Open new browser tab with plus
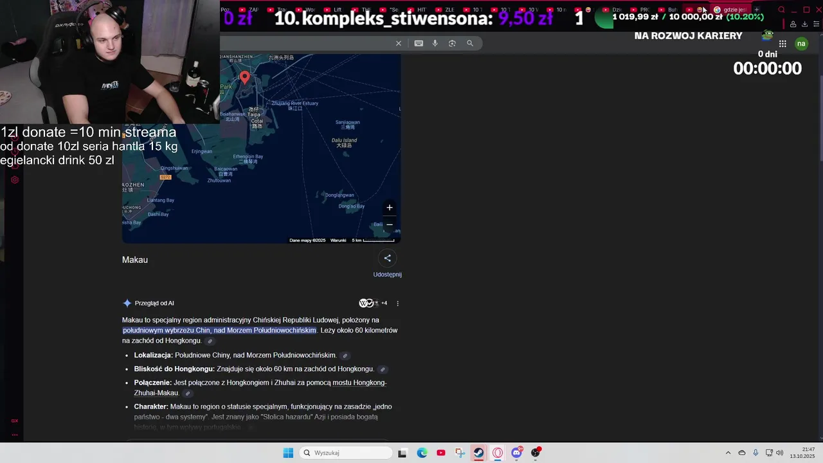This screenshot has height=463, width=823. (x=757, y=10)
